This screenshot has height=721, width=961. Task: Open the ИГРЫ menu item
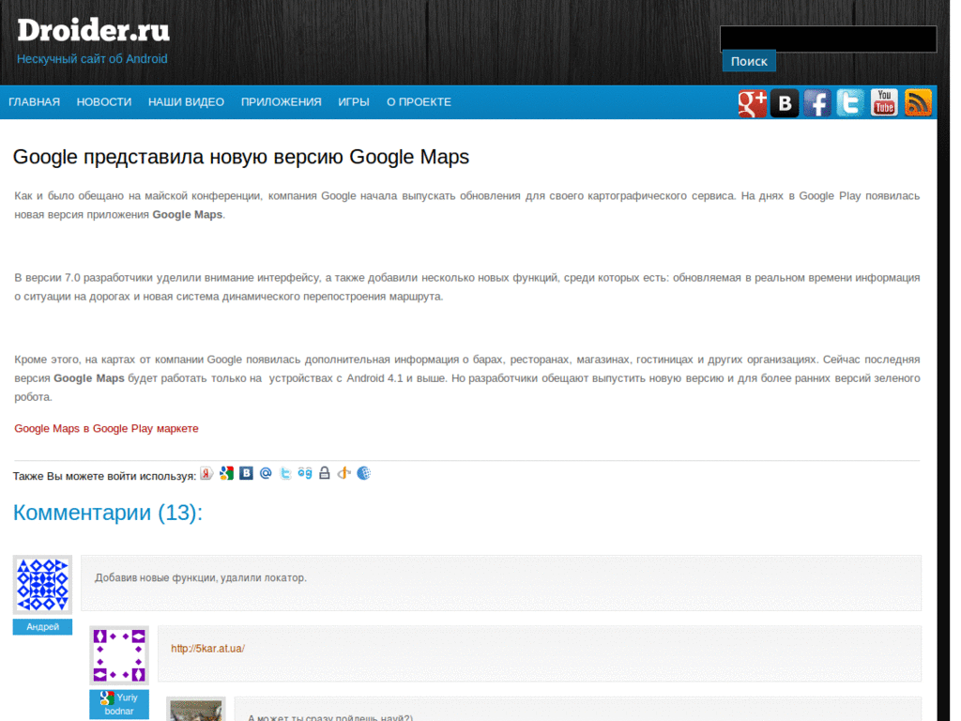pyautogui.click(x=354, y=101)
